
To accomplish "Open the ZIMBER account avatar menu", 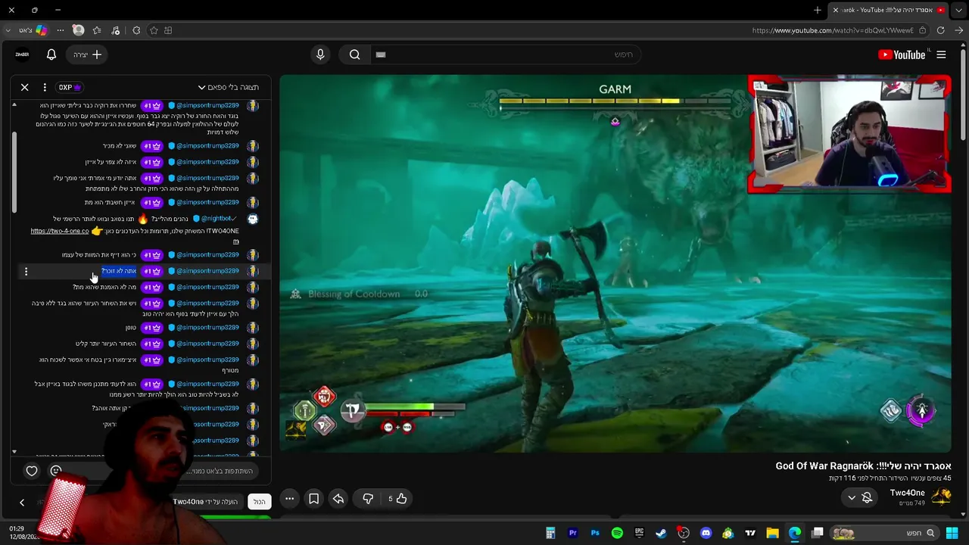I will pos(22,54).
